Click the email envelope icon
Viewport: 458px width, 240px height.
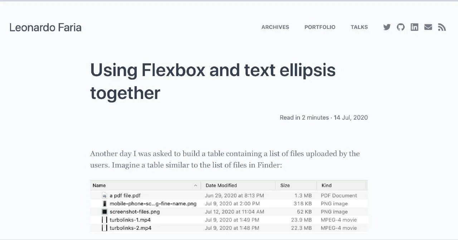pyautogui.click(x=428, y=27)
